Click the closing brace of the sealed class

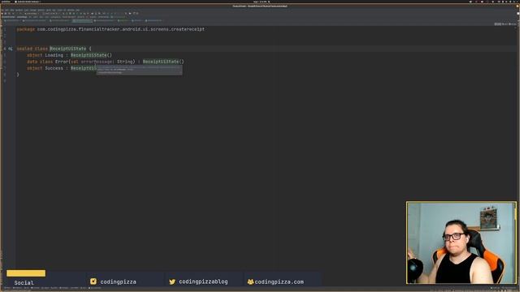tap(18, 75)
